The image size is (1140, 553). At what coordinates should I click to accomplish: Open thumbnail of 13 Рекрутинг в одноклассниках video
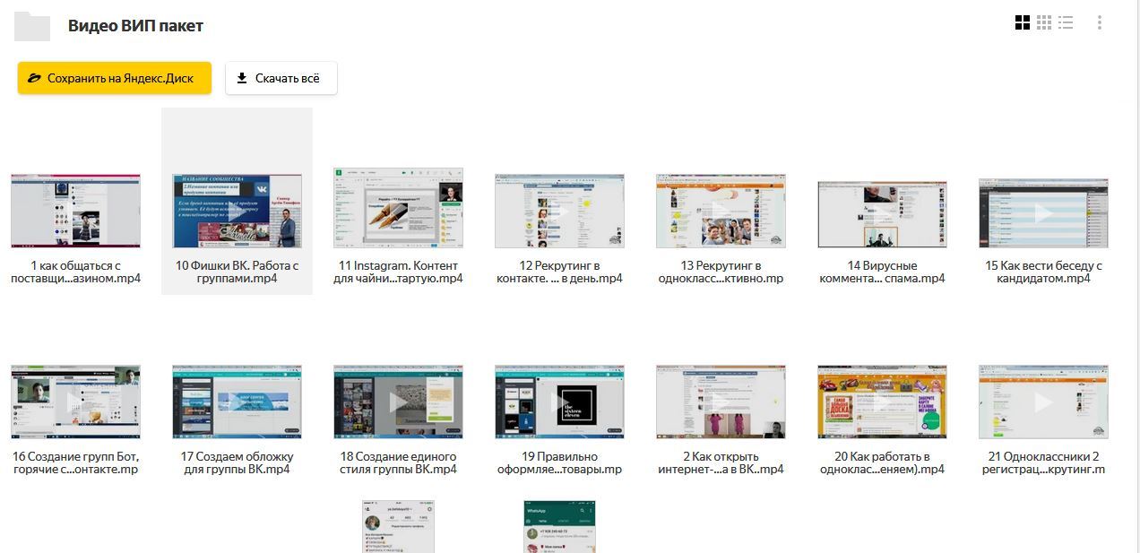point(721,212)
